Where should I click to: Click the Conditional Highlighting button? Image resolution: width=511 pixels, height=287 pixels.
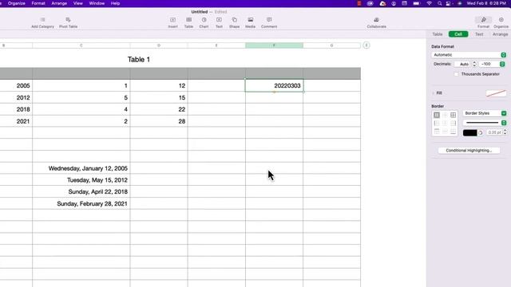pos(469,151)
